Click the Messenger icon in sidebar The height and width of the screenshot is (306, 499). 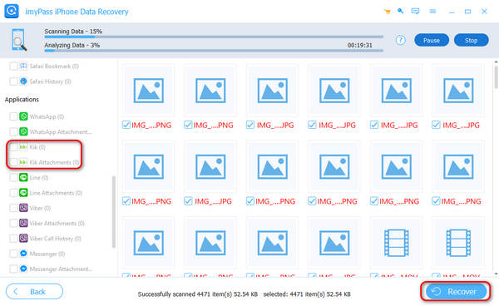(23, 254)
